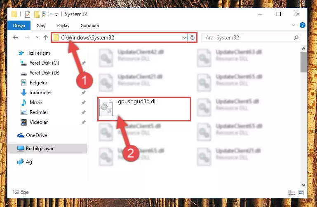Expand the address bar history dropdown
This screenshot has width=317, height=207.
click(x=184, y=38)
